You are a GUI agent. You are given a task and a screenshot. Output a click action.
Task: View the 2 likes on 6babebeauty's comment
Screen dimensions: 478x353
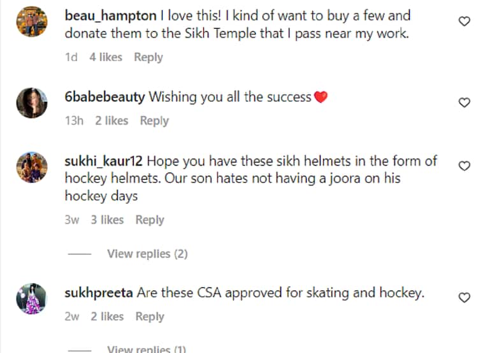tap(112, 120)
